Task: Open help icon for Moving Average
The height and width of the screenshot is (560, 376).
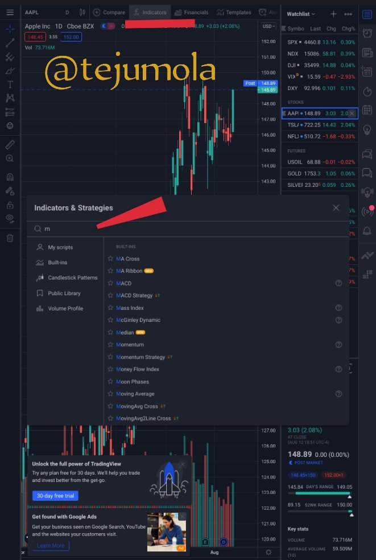Action: pos(339,394)
